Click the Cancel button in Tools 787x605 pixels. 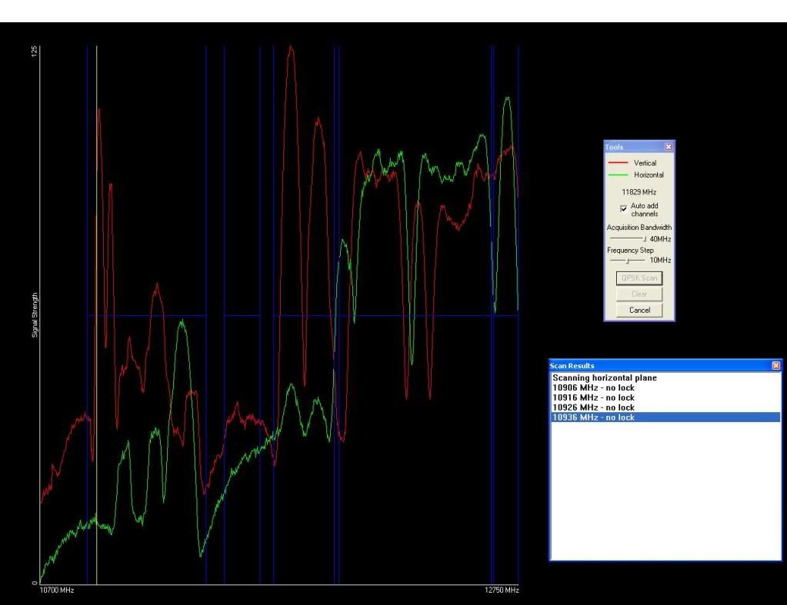(x=639, y=310)
